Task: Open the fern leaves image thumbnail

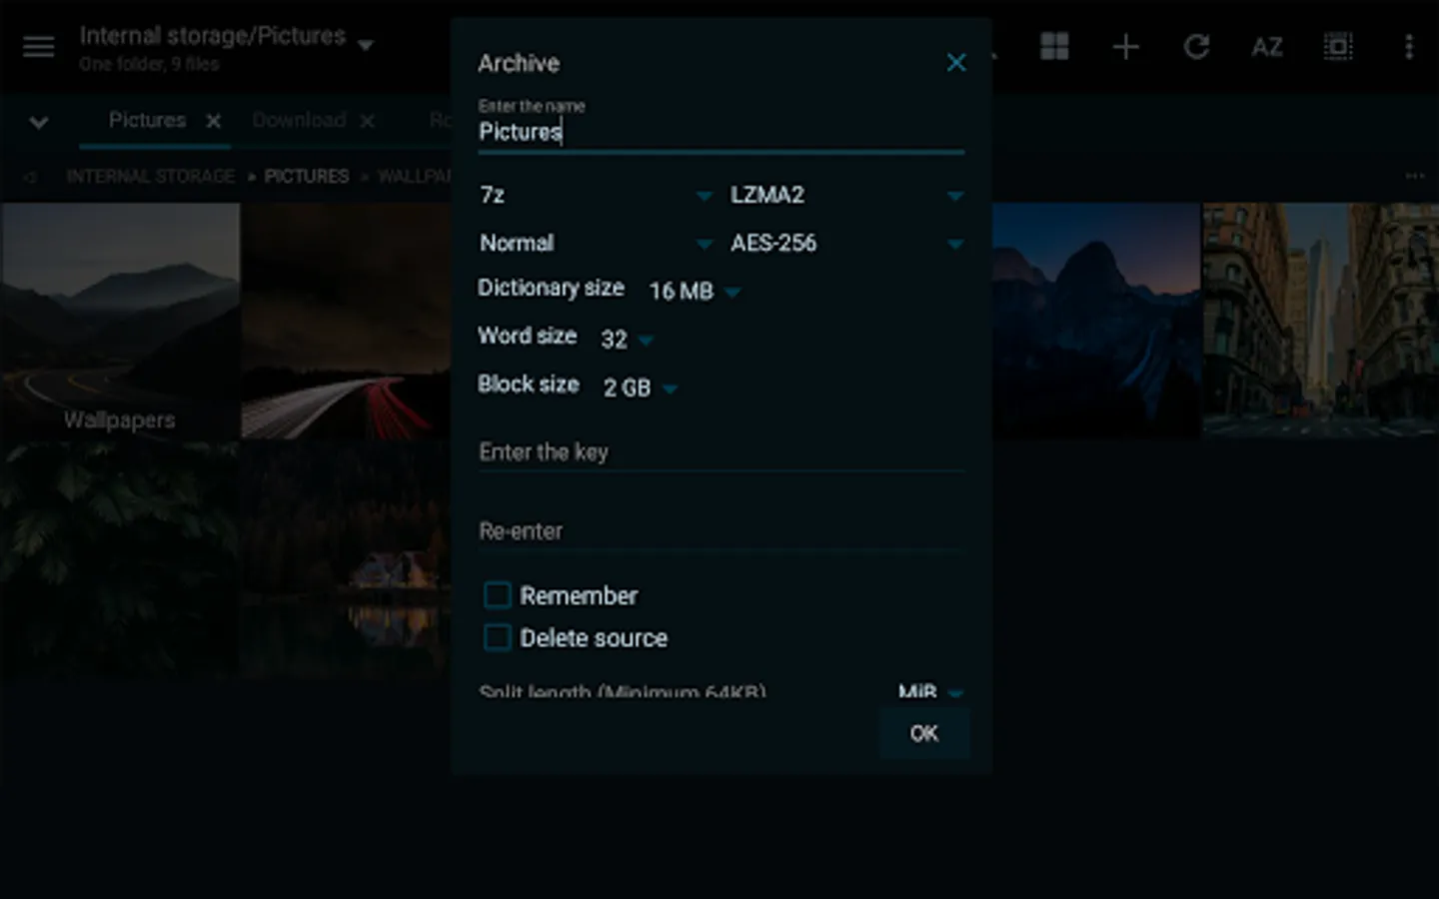Action: 120,559
